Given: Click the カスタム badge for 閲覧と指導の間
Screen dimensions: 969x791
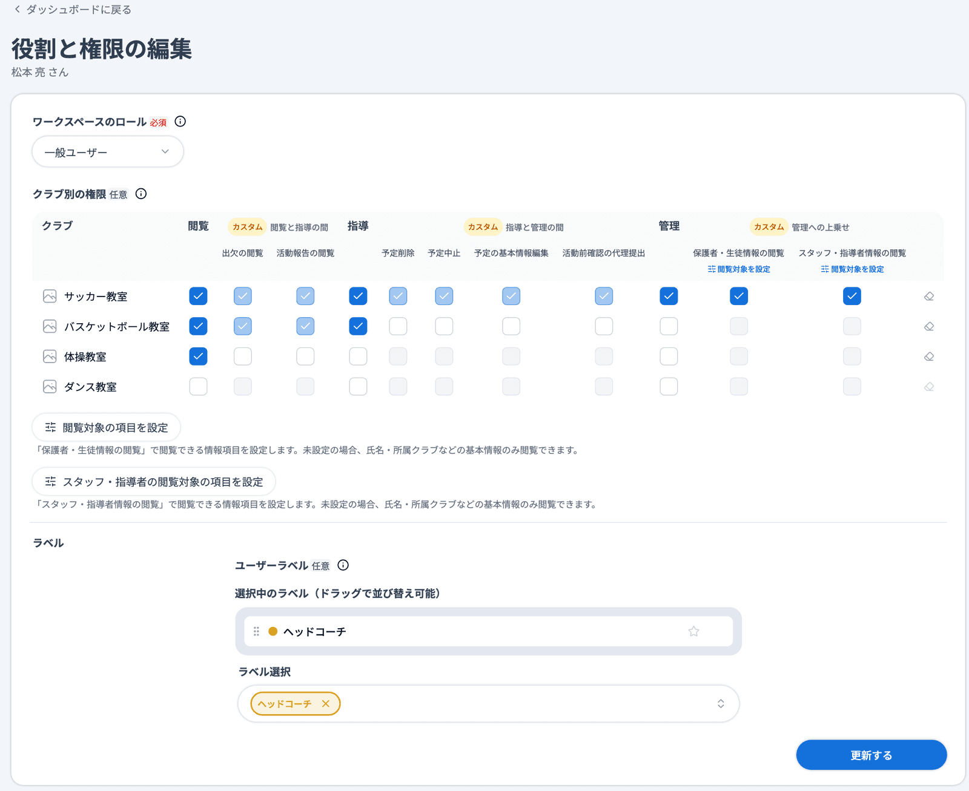Looking at the screenshot, I should 248,227.
